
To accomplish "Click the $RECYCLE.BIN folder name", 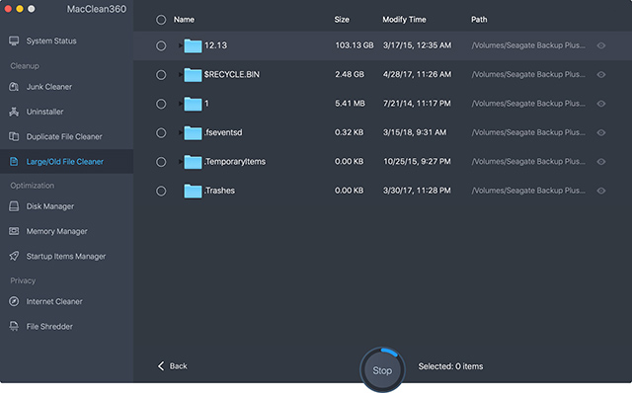I will tap(232, 74).
